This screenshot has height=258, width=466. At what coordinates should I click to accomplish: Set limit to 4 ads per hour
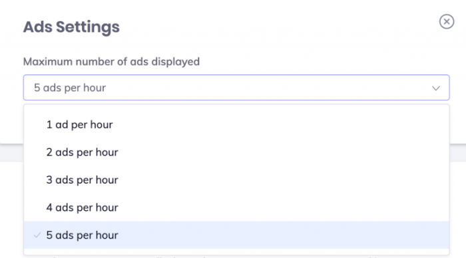[x=236, y=207]
